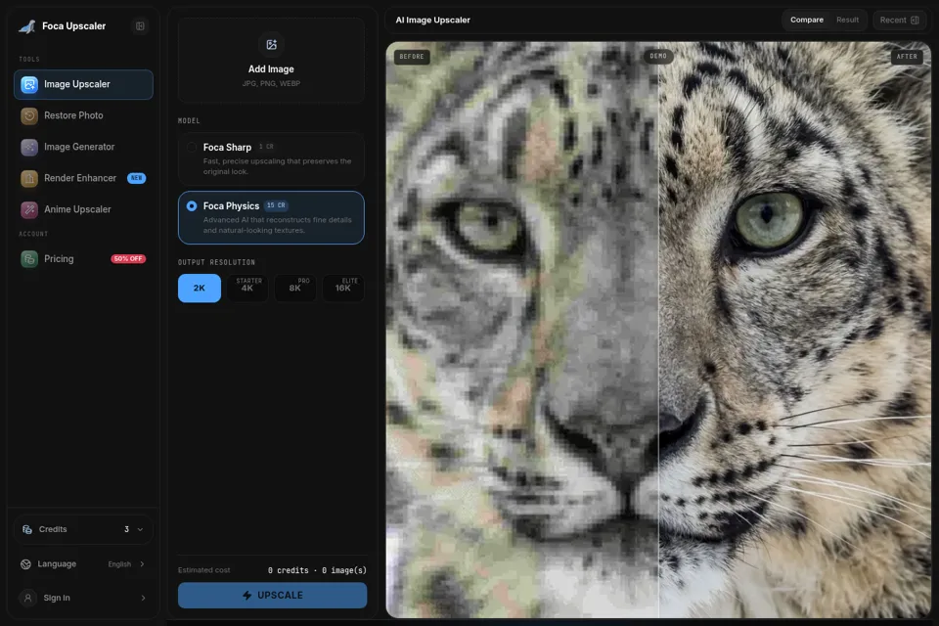Open Image Generator tool
Screen dimensions: 939x626
(83, 147)
